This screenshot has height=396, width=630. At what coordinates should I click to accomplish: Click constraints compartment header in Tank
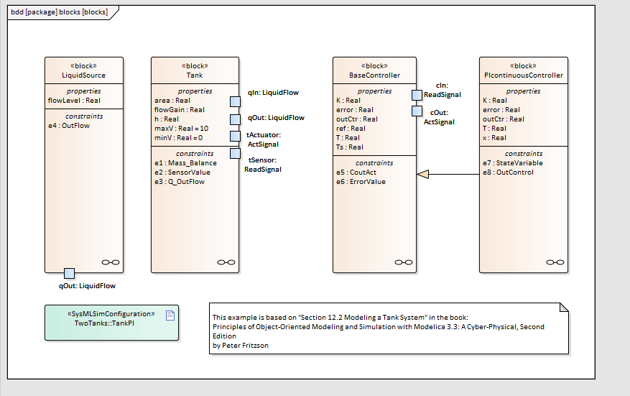[x=195, y=154]
